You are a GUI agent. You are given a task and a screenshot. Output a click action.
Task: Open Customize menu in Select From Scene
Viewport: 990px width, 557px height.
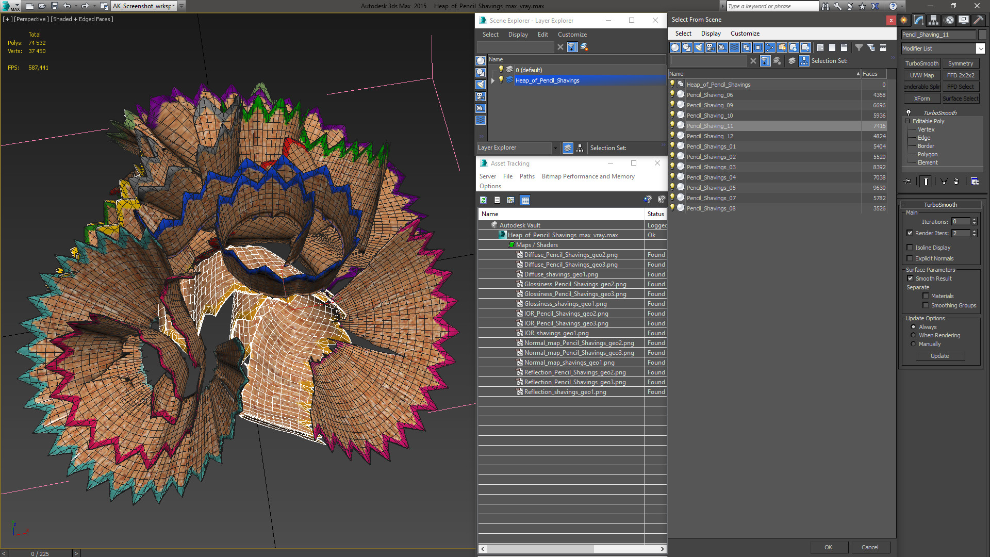[745, 34]
